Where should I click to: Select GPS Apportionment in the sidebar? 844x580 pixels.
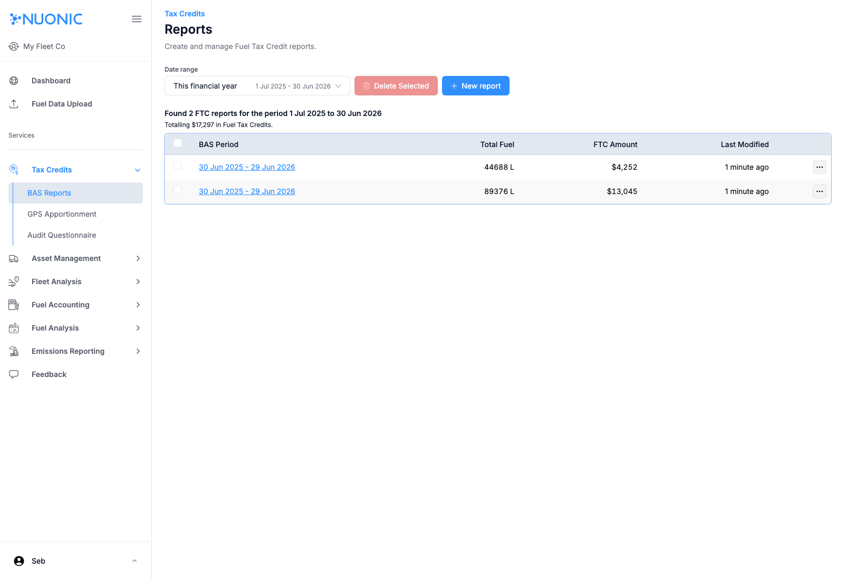tap(62, 214)
